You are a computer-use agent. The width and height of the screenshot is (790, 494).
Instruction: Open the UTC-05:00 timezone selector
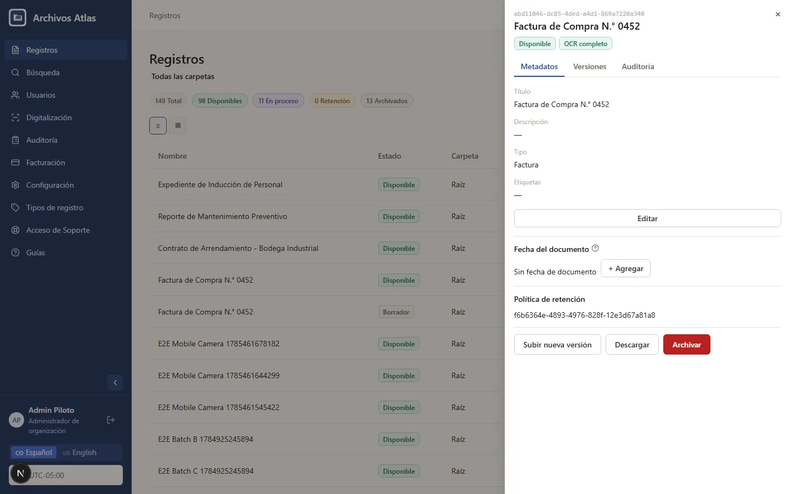click(x=66, y=475)
